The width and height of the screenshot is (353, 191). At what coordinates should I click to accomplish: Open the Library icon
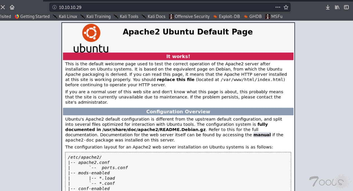click(337, 7)
